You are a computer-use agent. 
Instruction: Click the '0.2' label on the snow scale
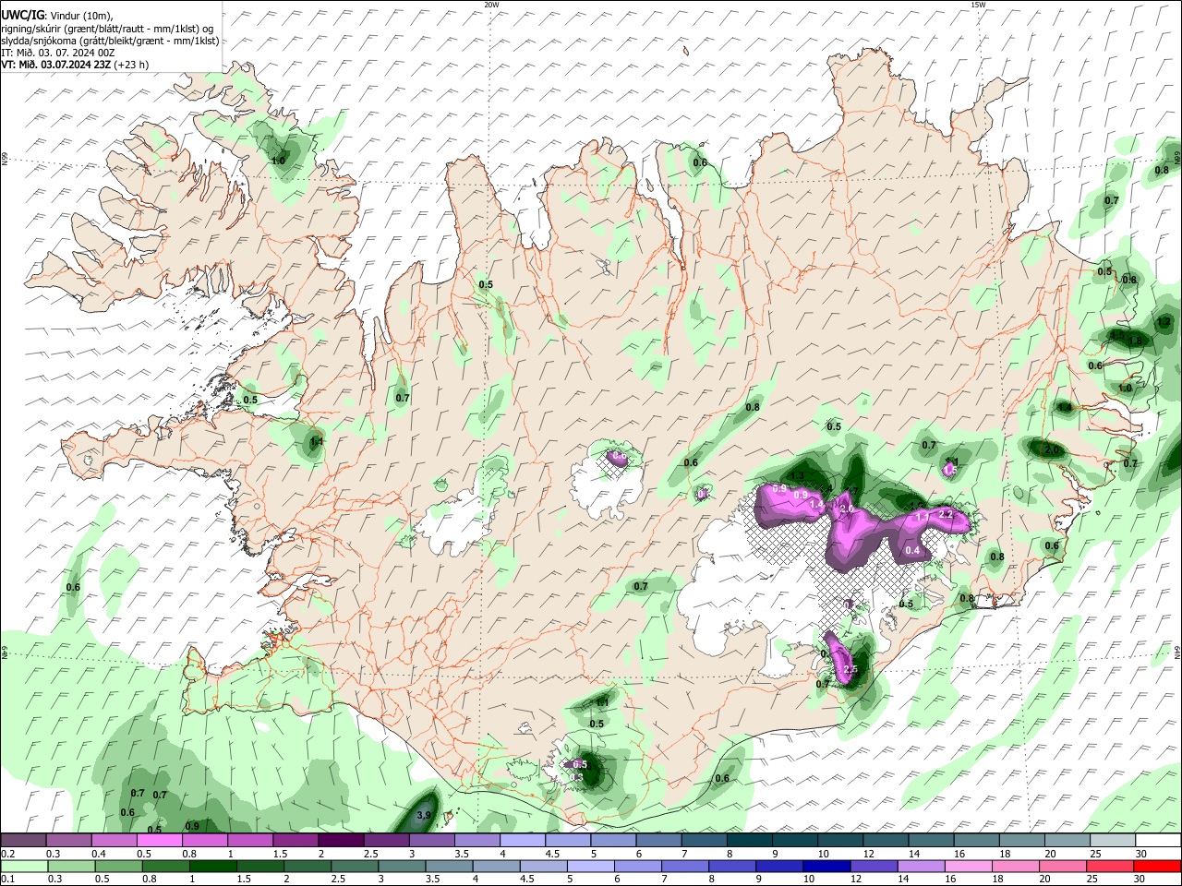point(7,854)
